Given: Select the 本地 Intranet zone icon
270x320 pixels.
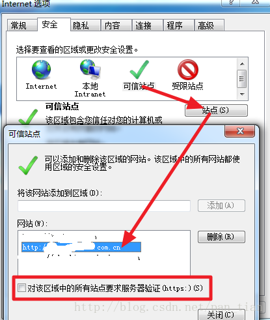Looking at the screenshot, I should pyautogui.click(x=90, y=69).
